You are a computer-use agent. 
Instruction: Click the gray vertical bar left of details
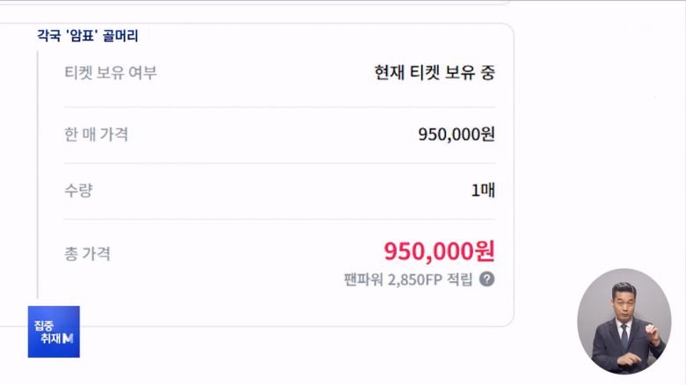[38, 175]
